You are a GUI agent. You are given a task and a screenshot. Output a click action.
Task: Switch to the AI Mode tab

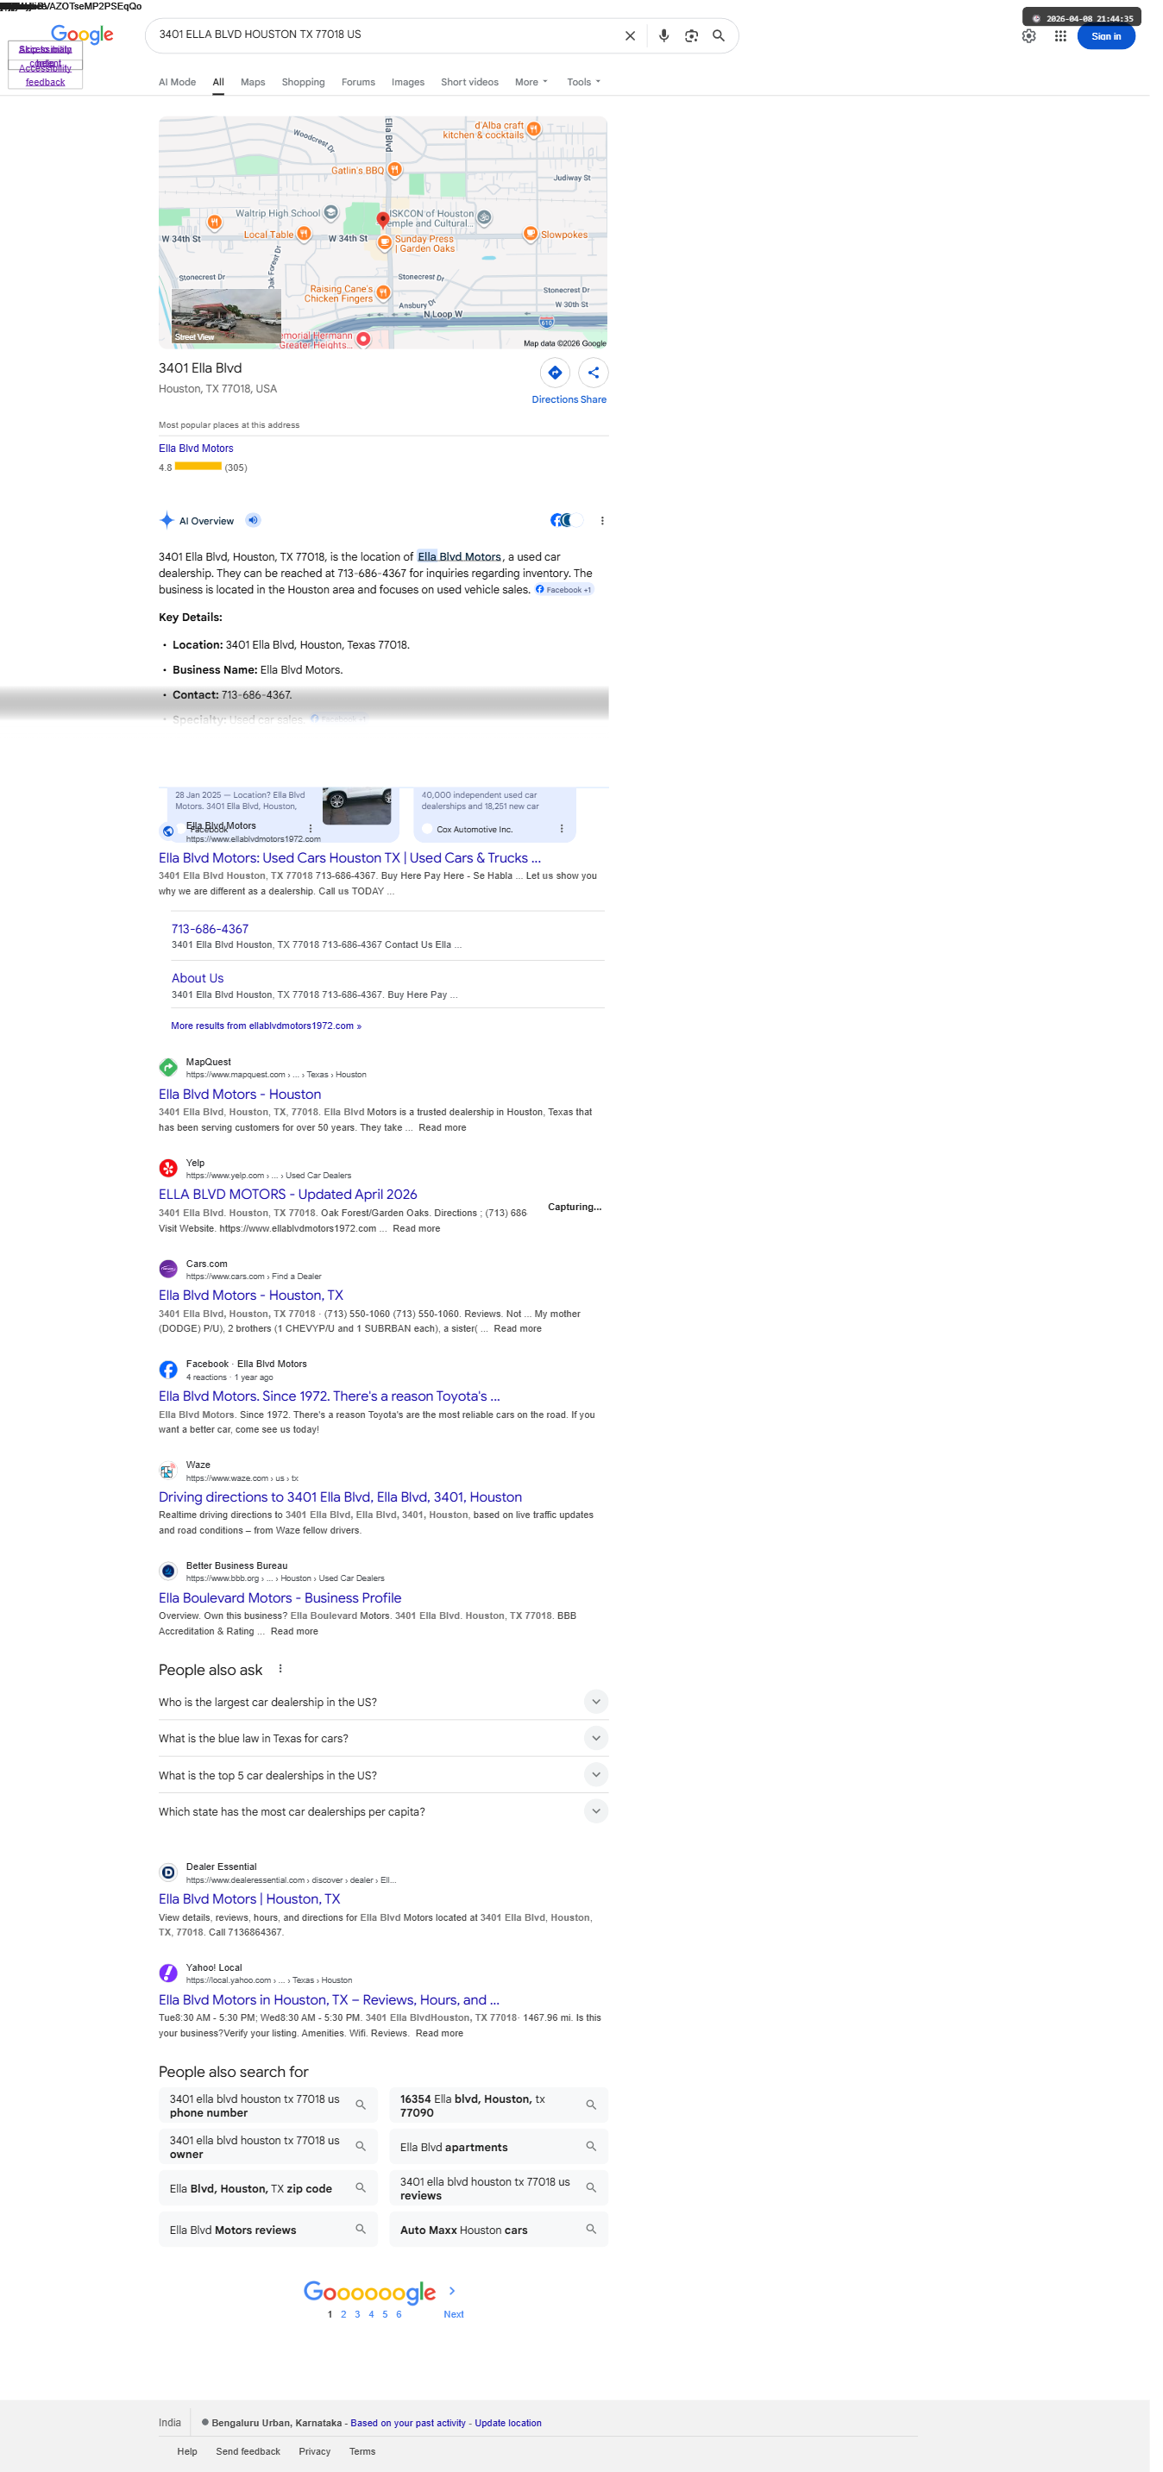point(177,82)
